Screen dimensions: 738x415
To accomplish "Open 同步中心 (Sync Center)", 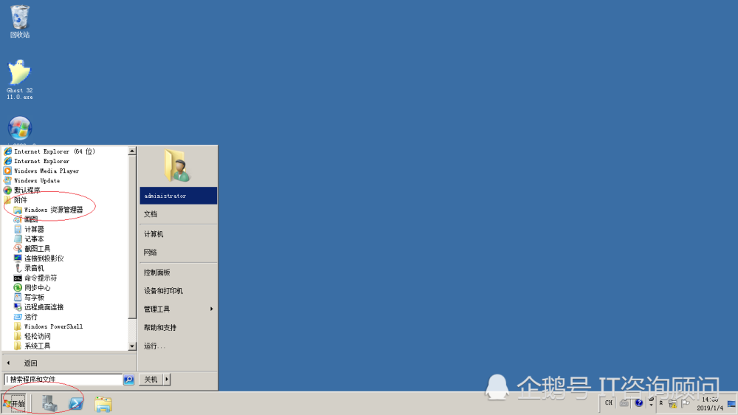I will [x=32, y=287].
